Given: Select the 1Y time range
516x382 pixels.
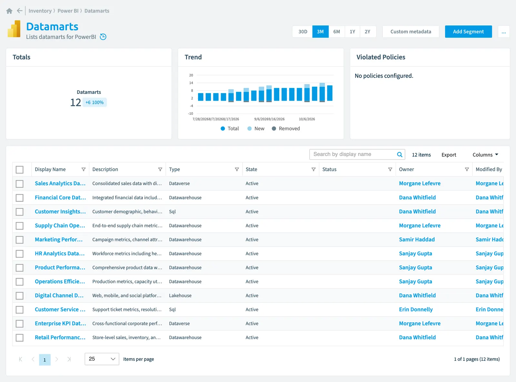Looking at the screenshot, I should (x=352, y=32).
